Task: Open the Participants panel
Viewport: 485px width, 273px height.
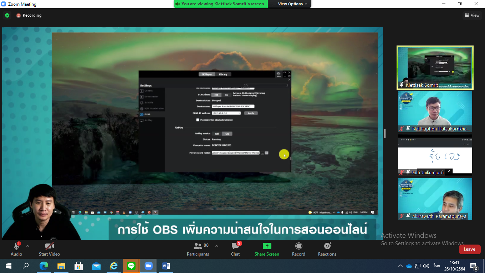Action: (198, 249)
